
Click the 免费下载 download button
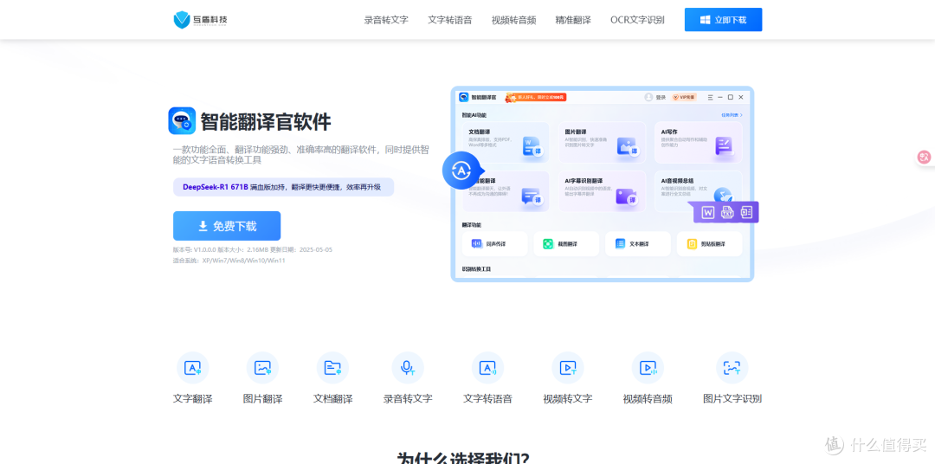click(227, 226)
